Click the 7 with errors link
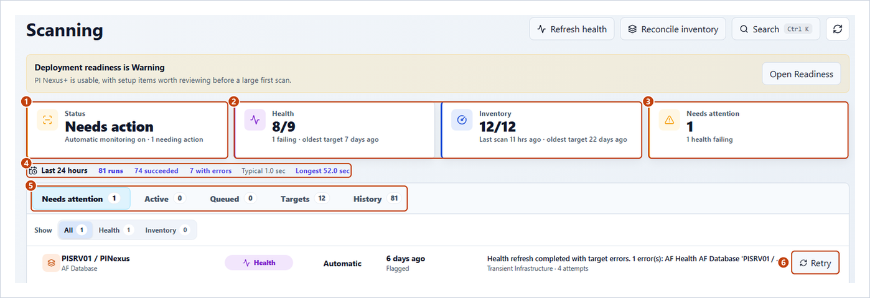Viewport: 870px width, 298px height. click(210, 170)
